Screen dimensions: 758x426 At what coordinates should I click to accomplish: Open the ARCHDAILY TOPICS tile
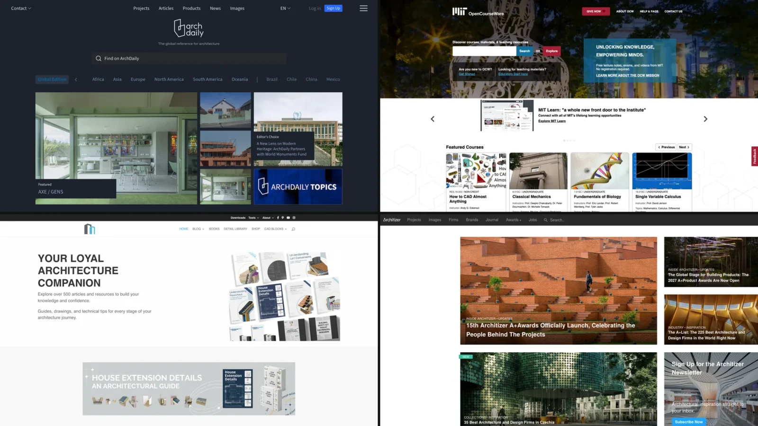tap(298, 186)
